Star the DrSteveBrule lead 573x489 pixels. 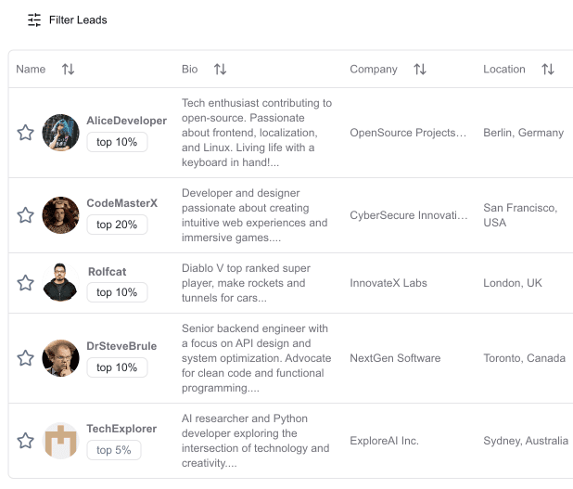26,358
